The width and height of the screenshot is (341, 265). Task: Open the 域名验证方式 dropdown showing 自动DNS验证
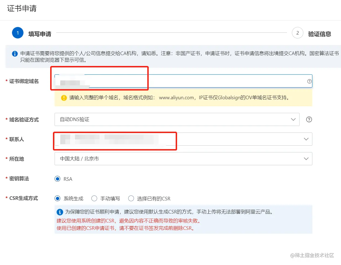[177, 119]
